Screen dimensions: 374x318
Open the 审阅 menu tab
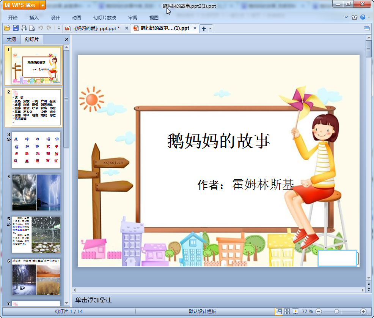(x=133, y=18)
